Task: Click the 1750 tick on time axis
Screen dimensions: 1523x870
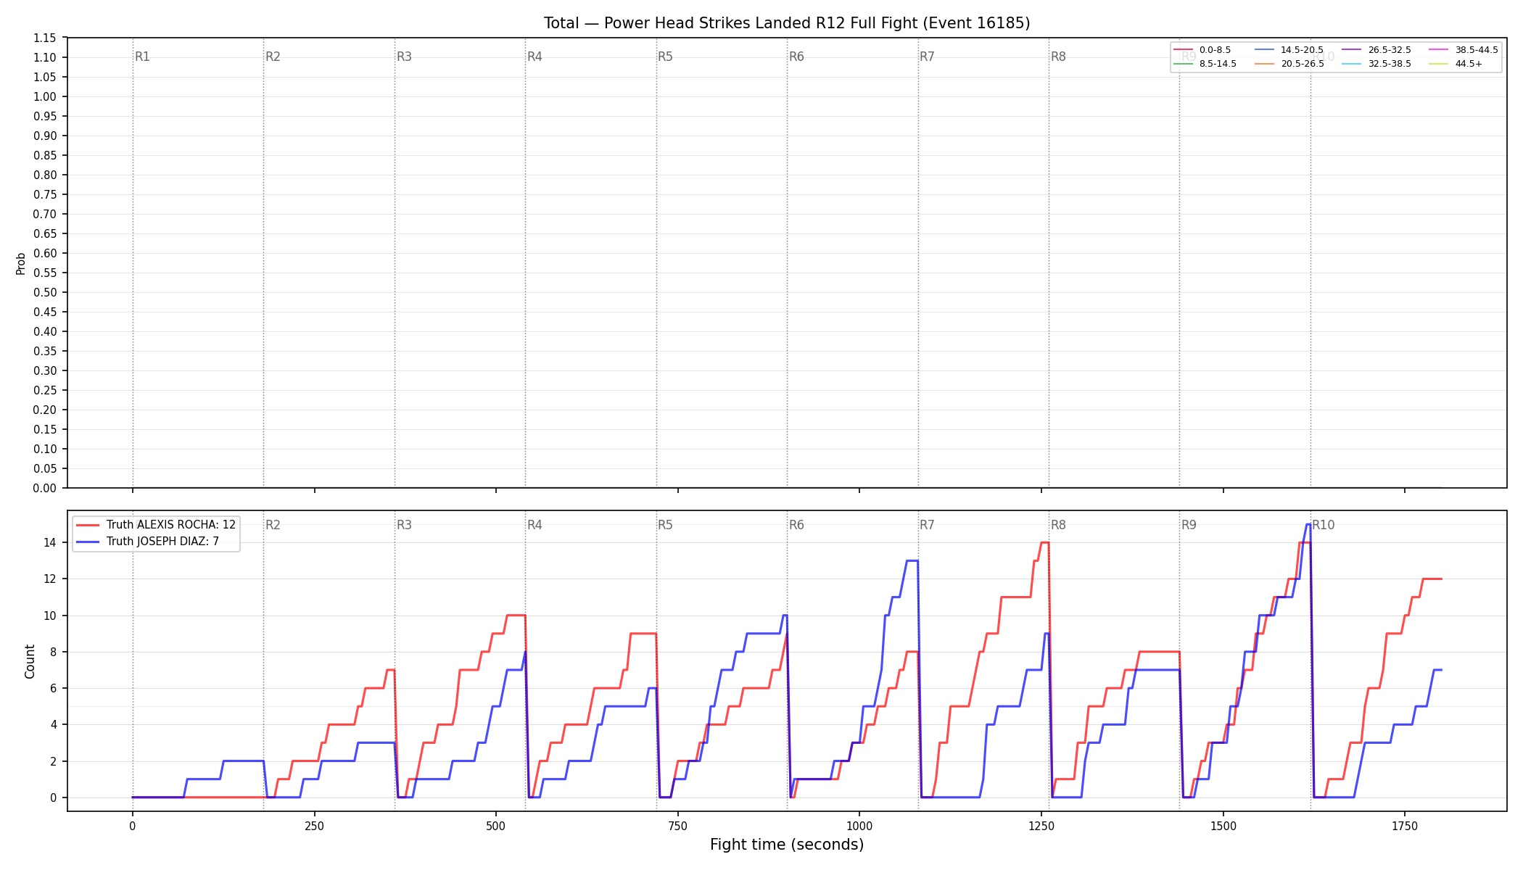Action: 1405,826
